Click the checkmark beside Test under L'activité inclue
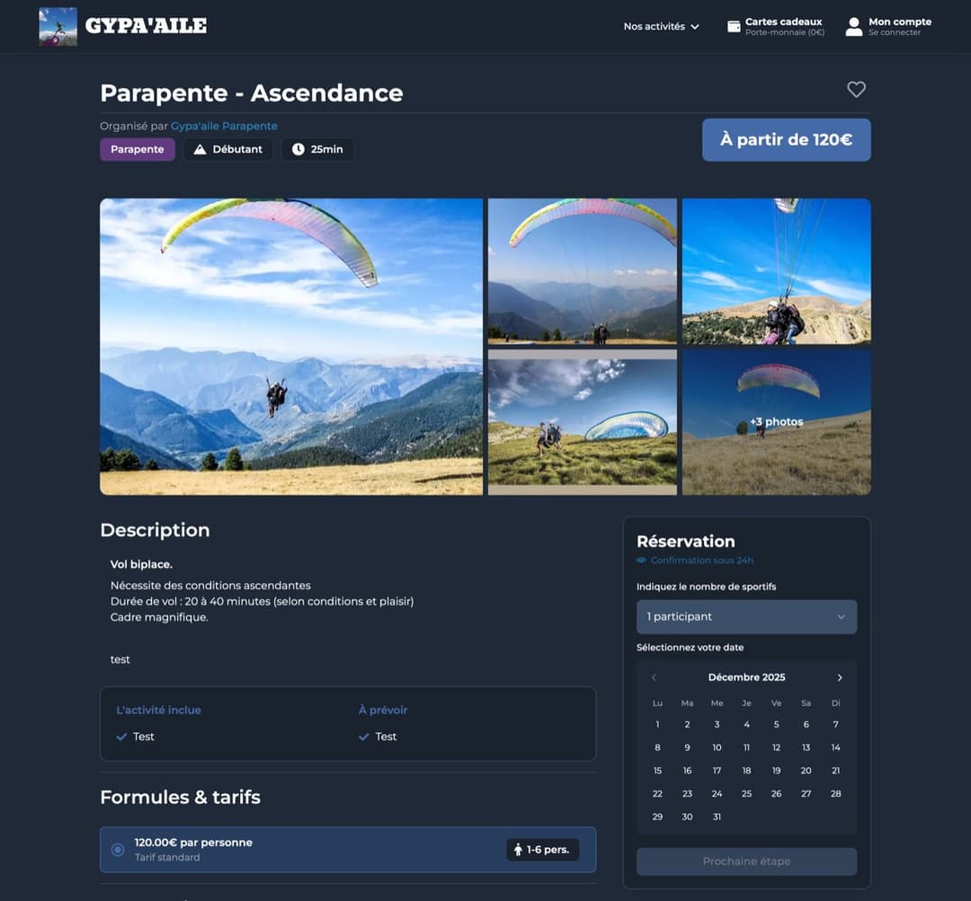This screenshot has height=901, width=971. 120,737
